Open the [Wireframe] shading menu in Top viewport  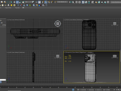(22, 20)
